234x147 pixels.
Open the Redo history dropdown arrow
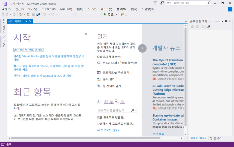(57, 15)
